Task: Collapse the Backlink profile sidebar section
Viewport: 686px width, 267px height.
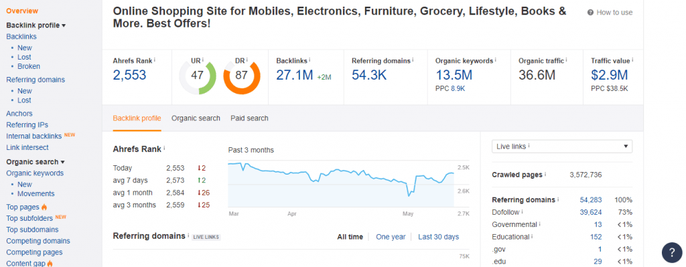Action: [36, 25]
